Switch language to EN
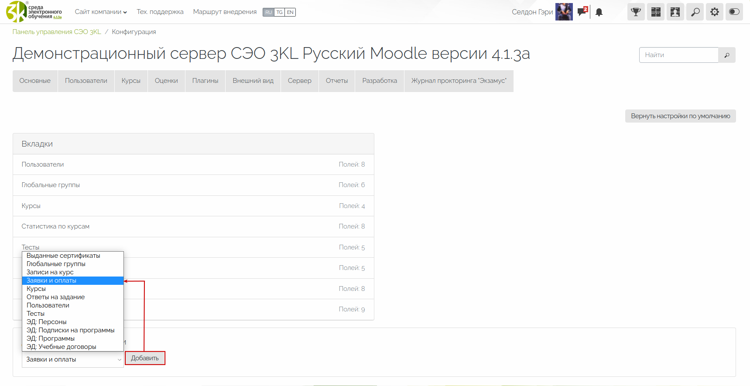Image resolution: width=750 pixels, height=386 pixels. [290, 12]
